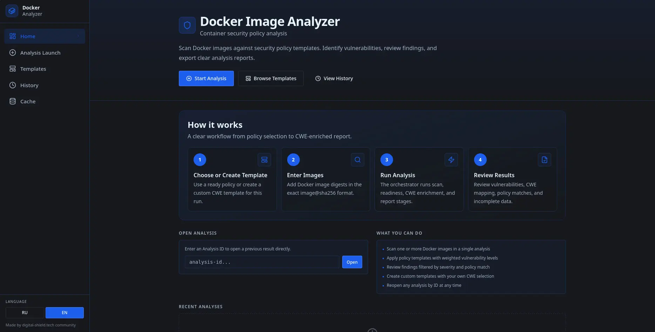Click the Start Analysis button
The width and height of the screenshot is (655, 332).
coord(206,78)
